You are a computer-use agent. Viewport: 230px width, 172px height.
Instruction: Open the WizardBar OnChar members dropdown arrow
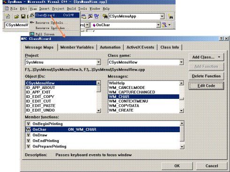tap(158, 25)
